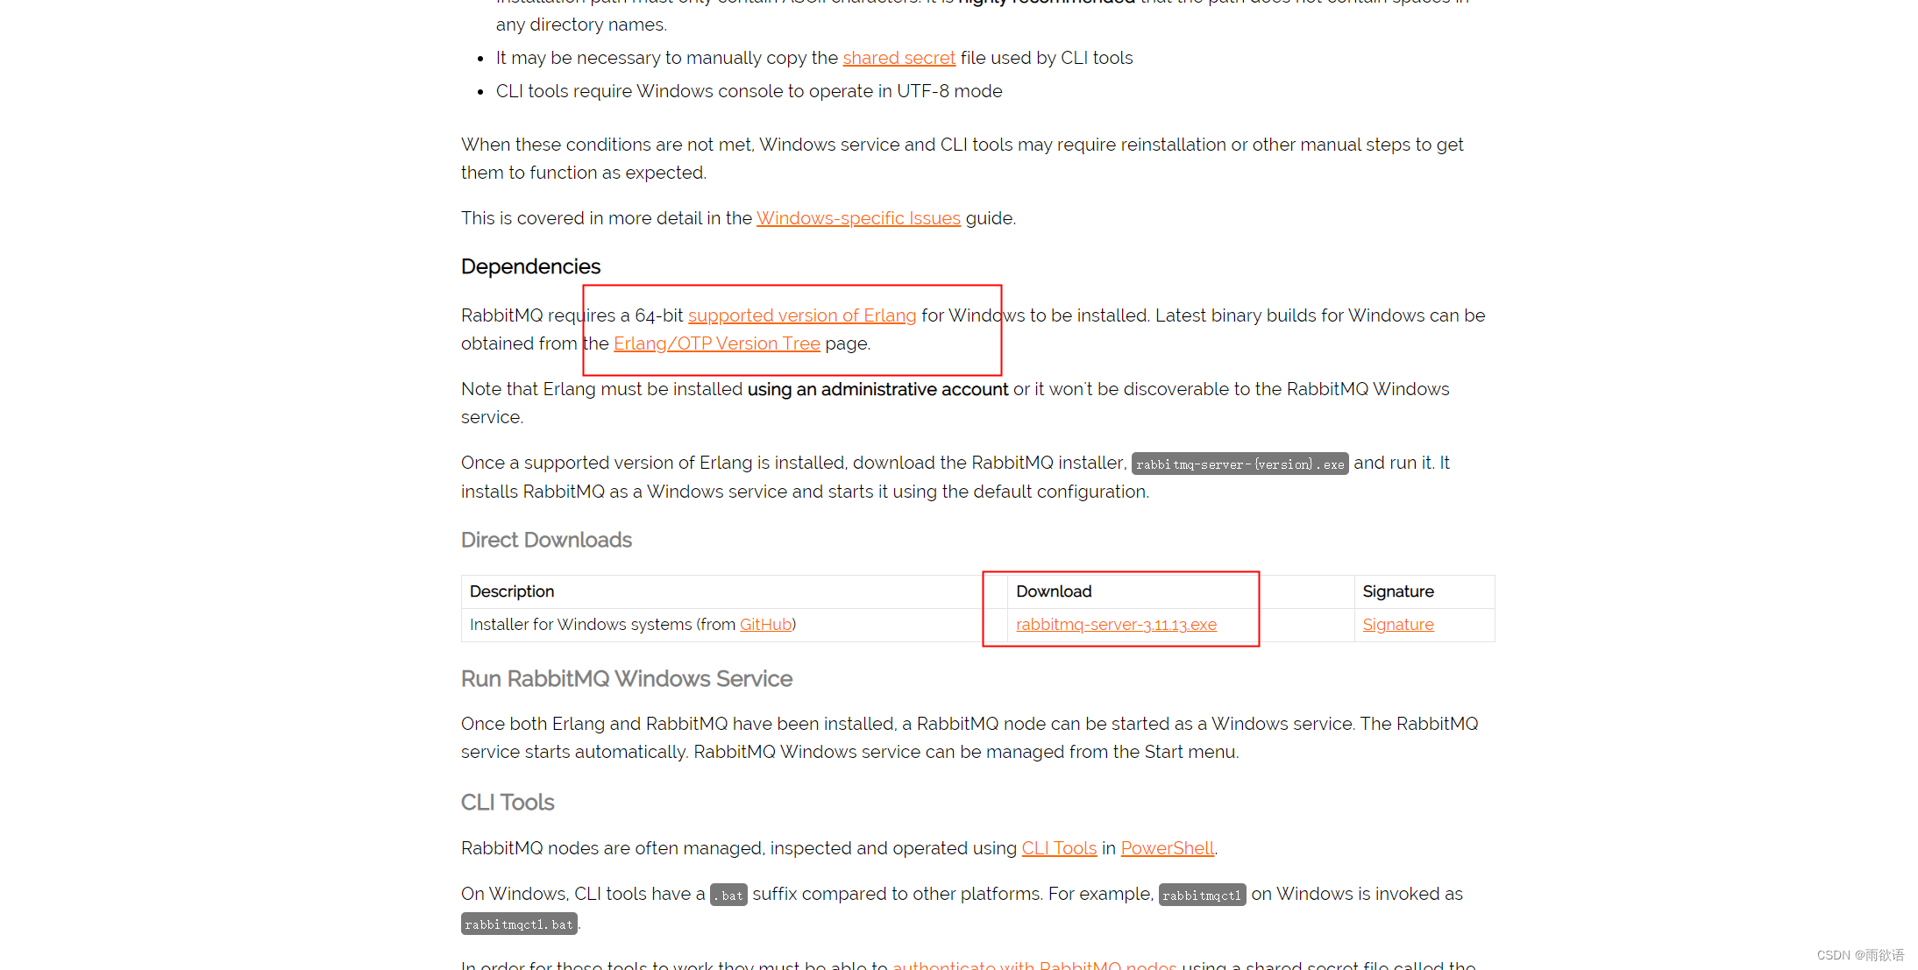Click the 'CLI tools require Windows console' bullet

pos(749,91)
